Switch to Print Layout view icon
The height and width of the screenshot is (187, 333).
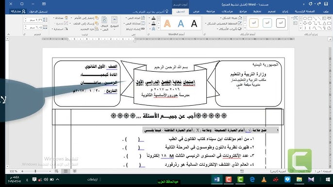(66, 171)
